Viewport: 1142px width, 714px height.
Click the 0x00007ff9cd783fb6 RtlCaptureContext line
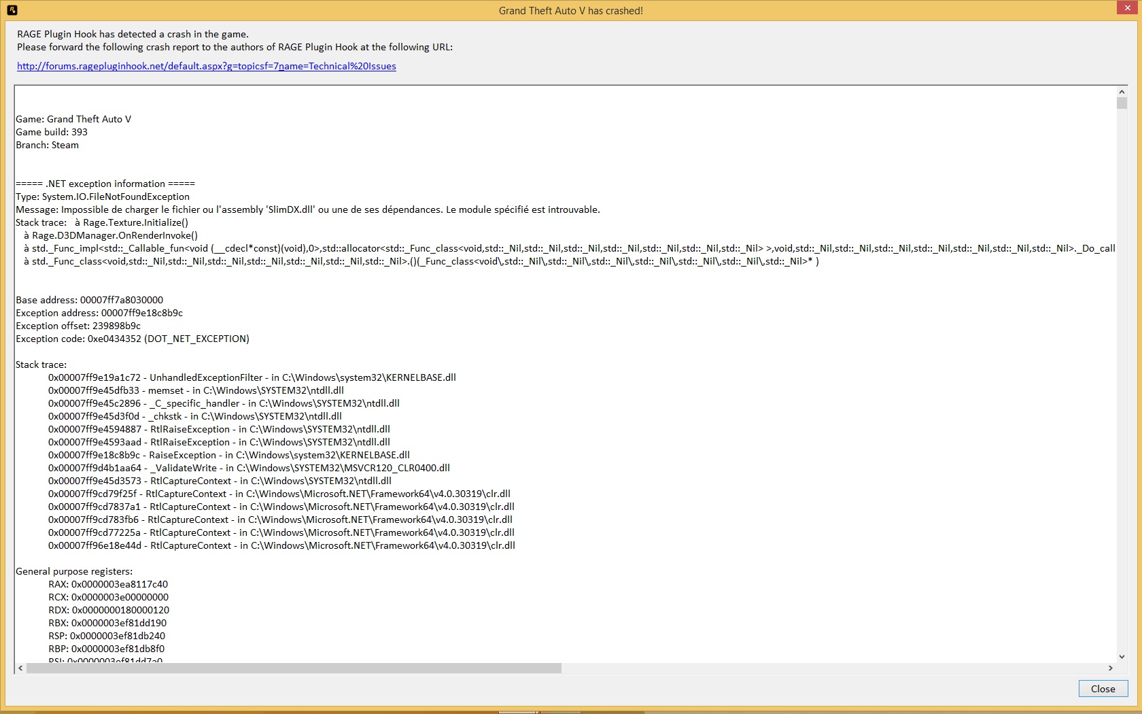tap(281, 520)
